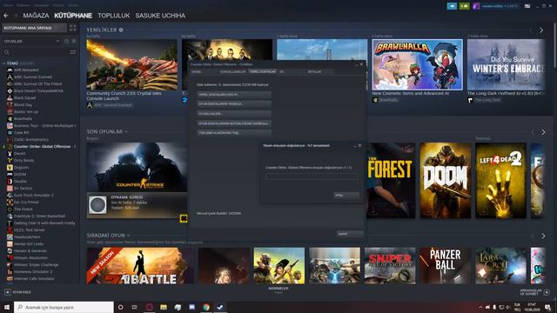
Task: Switch to GÜNCELLEMELER tab in properties
Action: coord(232,71)
